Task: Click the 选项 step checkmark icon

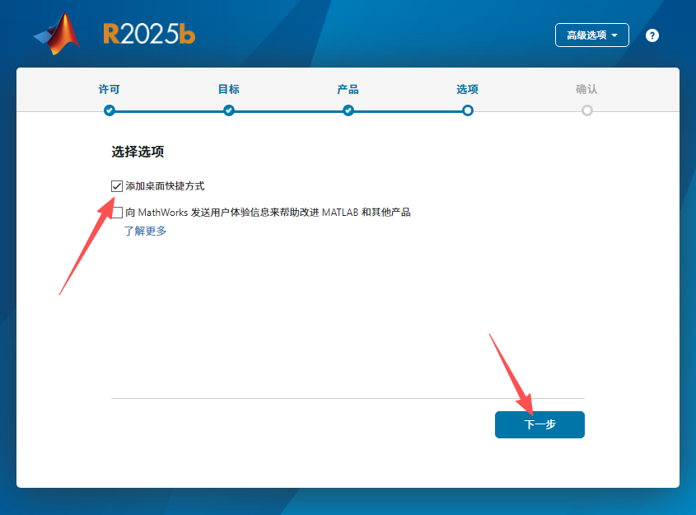Action: [468, 110]
